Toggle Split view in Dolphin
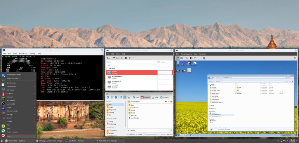This screenshot has height=143, width=299. [155, 97]
